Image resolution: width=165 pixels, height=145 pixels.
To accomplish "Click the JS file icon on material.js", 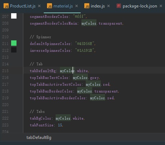I will (49, 6).
